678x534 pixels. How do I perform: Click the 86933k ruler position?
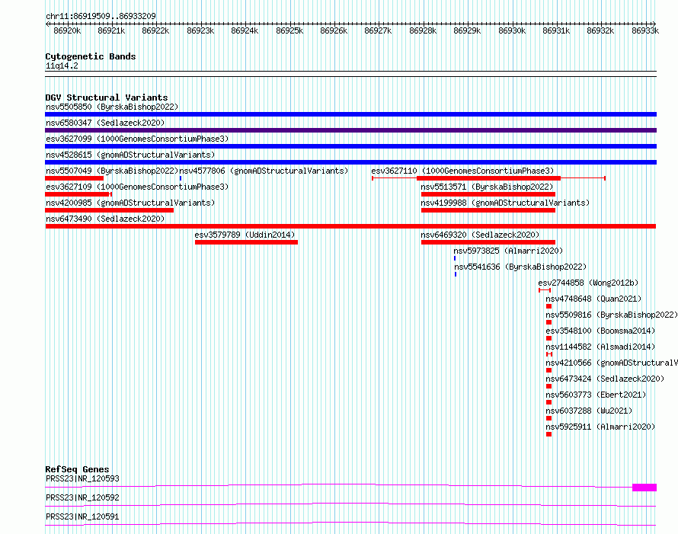pyautogui.click(x=645, y=30)
